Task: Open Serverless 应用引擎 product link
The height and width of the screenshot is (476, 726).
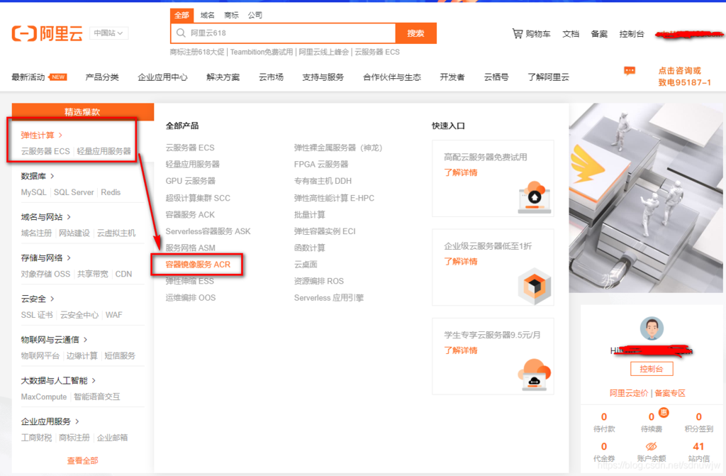Action: pyautogui.click(x=329, y=298)
